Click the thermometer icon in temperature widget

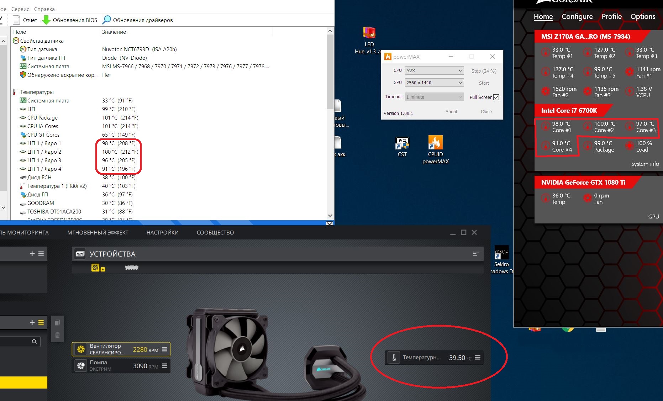(x=394, y=358)
